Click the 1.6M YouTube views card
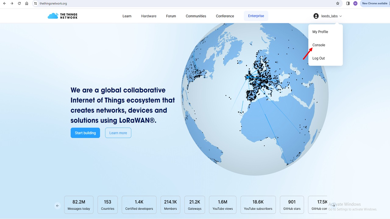This screenshot has width=390, height=219. (x=223, y=205)
